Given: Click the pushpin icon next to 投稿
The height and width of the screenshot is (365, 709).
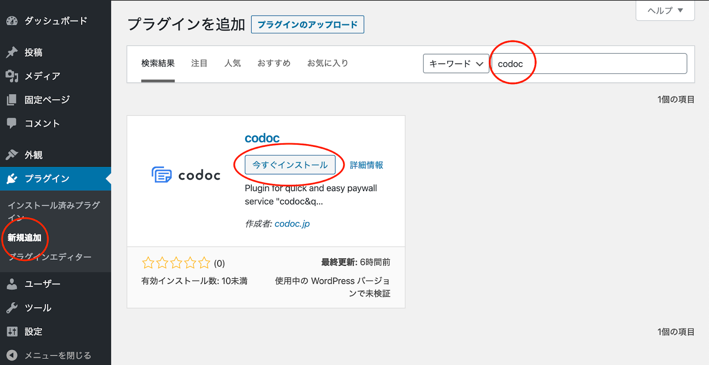Looking at the screenshot, I should 12,52.
